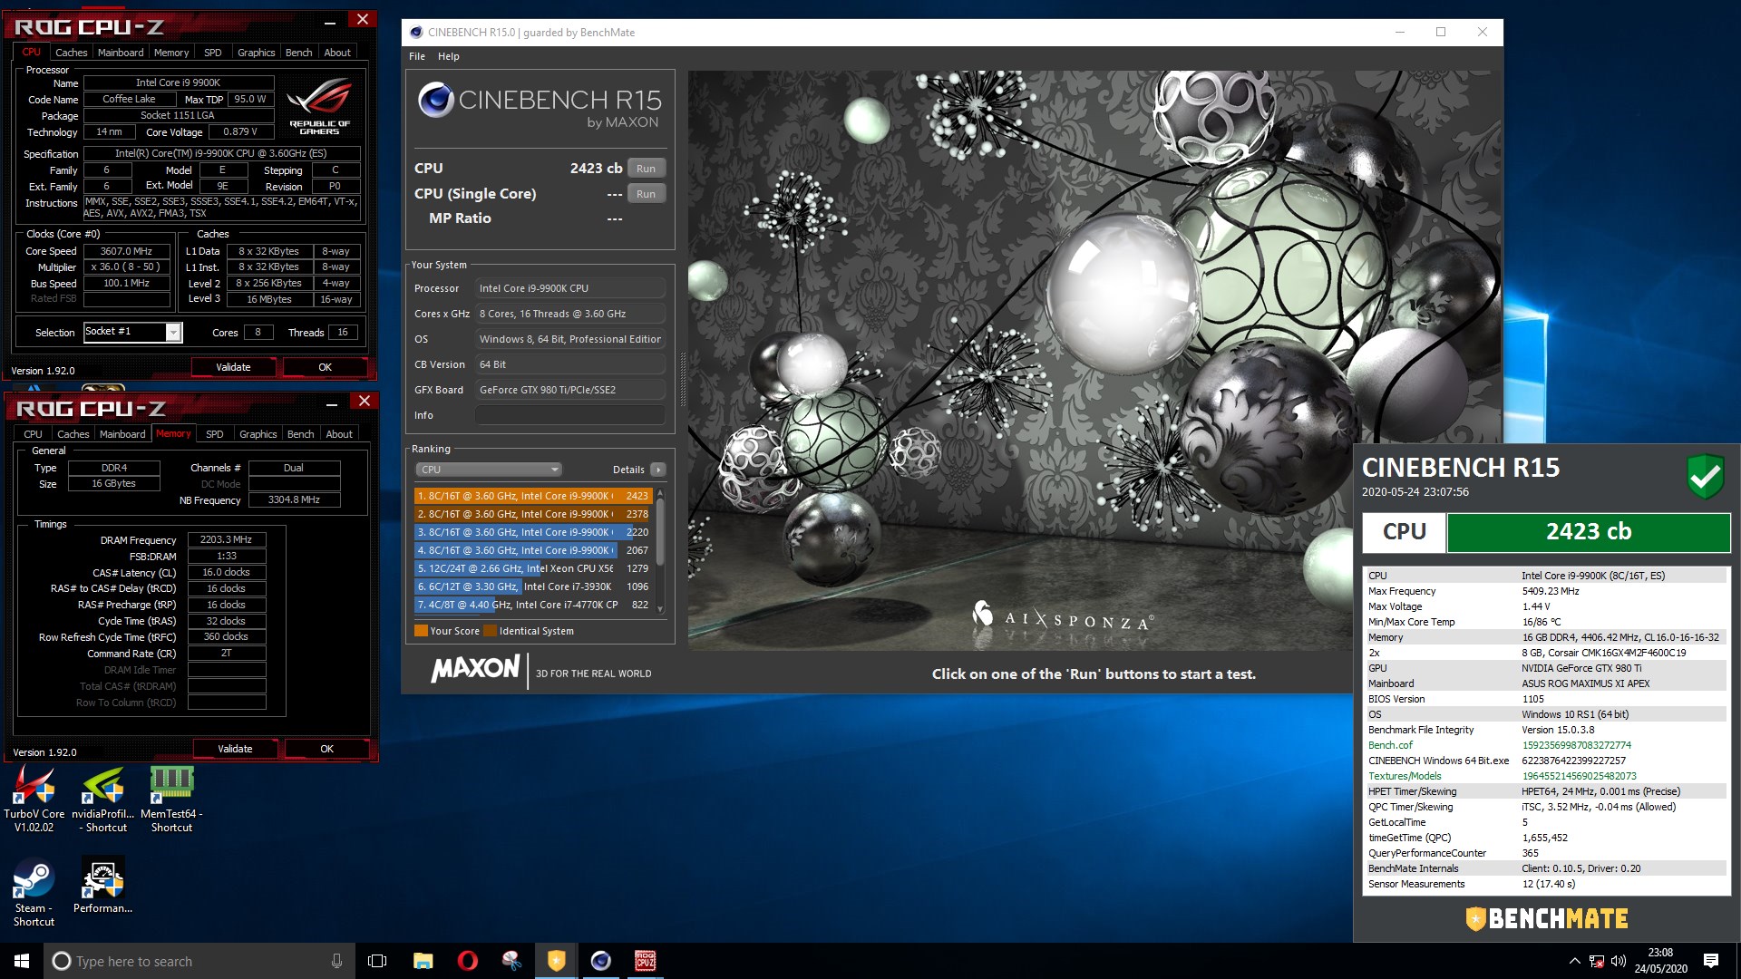1741x979 pixels.
Task: Open Help menu in Cinebench
Action: pos(448,56)
